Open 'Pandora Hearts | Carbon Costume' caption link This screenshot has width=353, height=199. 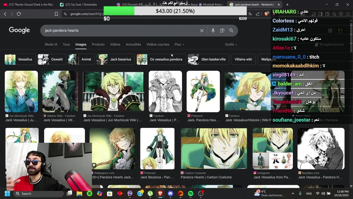206,177
